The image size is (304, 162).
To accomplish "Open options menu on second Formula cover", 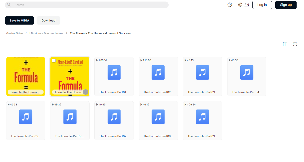I will (85, 92).
